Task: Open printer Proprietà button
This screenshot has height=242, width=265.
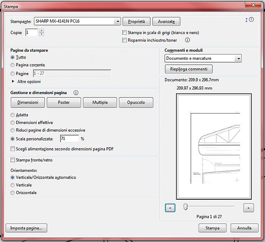Action: coord(136,21)
